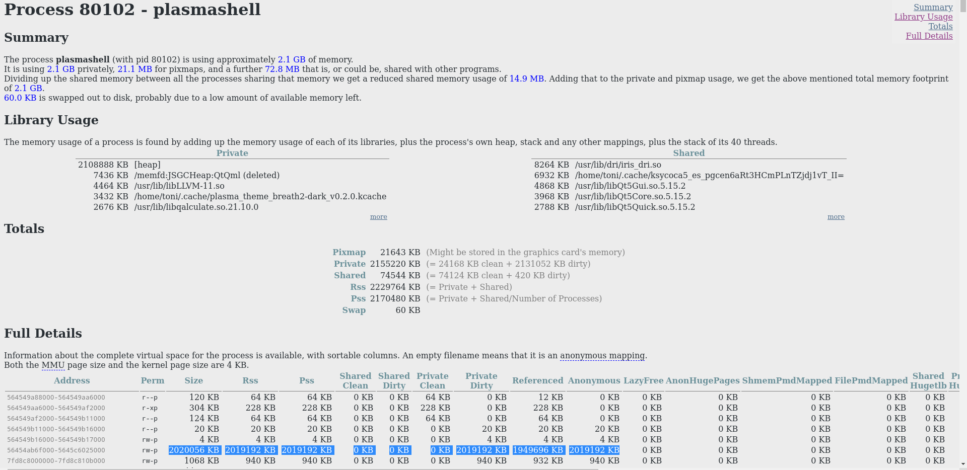The height and width of the screenshot is (470, 967).
Task: Sort by Shared Clean column
Action: pyautogui.click(x=355, y=380)
